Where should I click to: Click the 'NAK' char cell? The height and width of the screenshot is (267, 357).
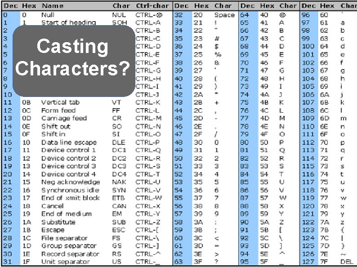coord(119,182)
